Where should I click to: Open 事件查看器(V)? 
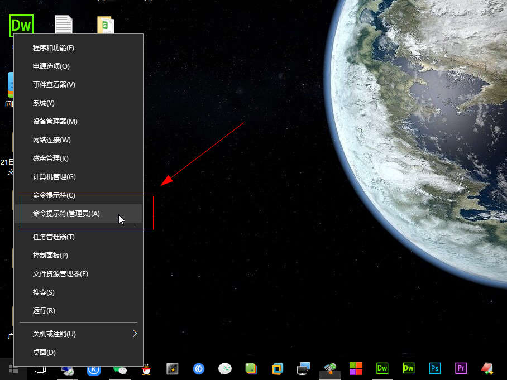[78, 85]
